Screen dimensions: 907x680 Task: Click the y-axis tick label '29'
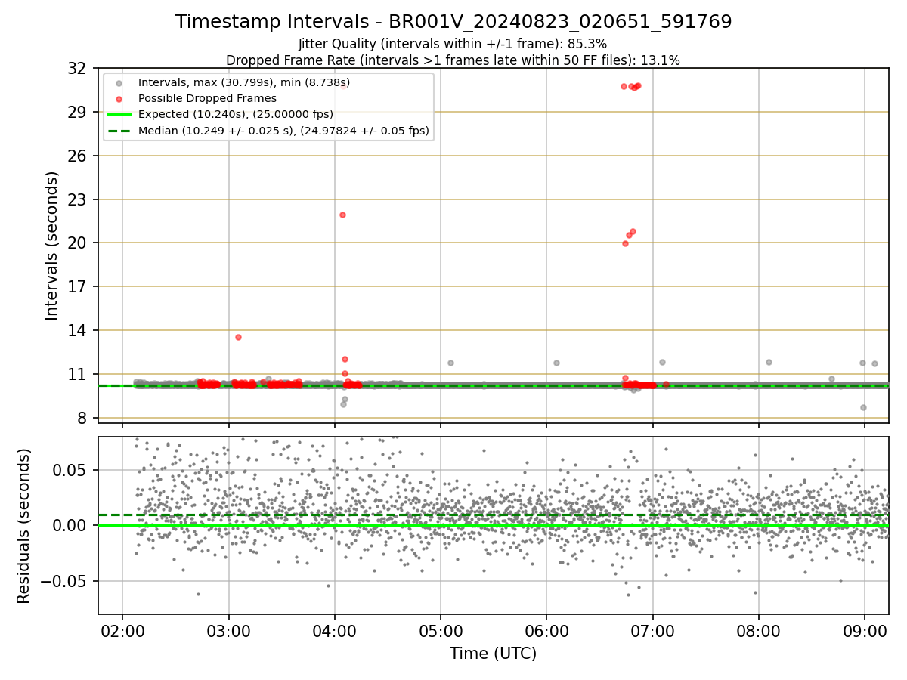(77, 113)
